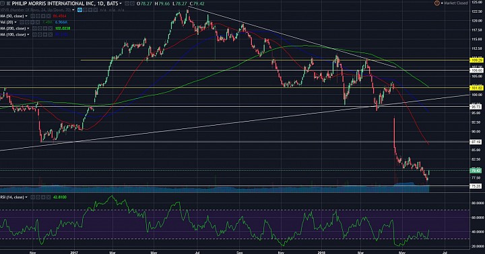This screenshot has width=485, height=254.
Task: Expand the MA (200, close) dropdown arrow
Action: click(x=28, y=28)
